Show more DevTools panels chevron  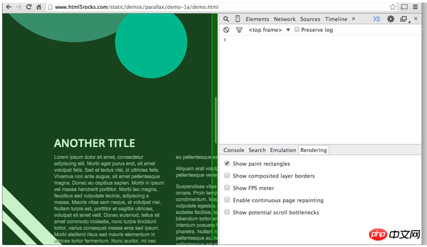pyautogui.click(x=353, y=18)
